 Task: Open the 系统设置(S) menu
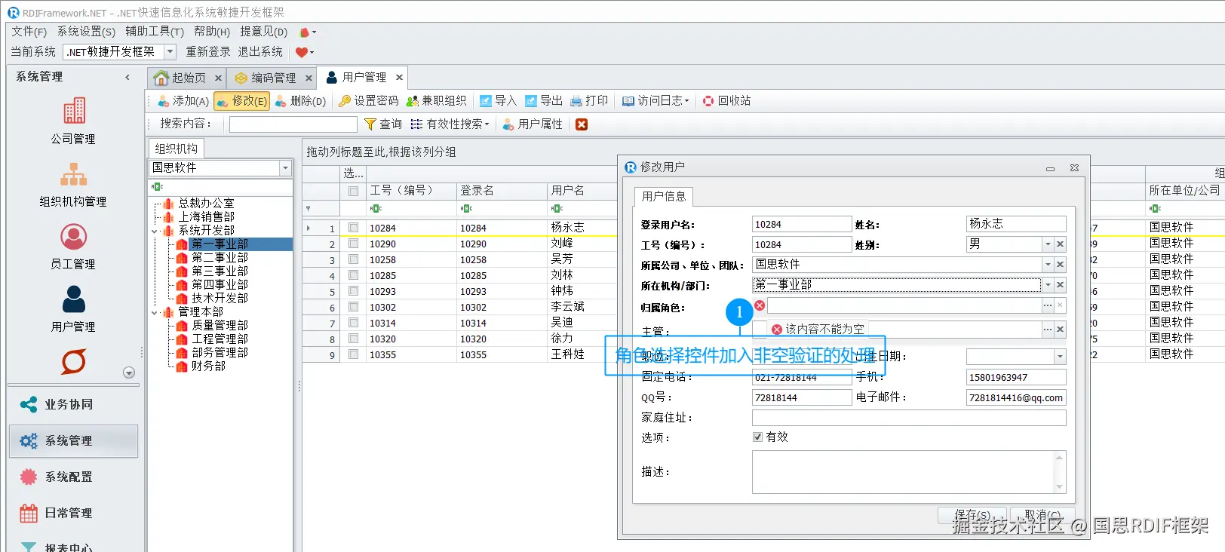coord(87,32)
